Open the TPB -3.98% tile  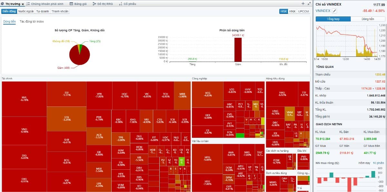(121, 138)
